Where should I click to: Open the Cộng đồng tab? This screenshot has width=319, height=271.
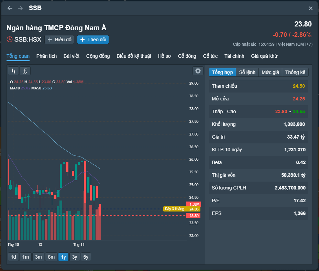(x=98, y=56)
